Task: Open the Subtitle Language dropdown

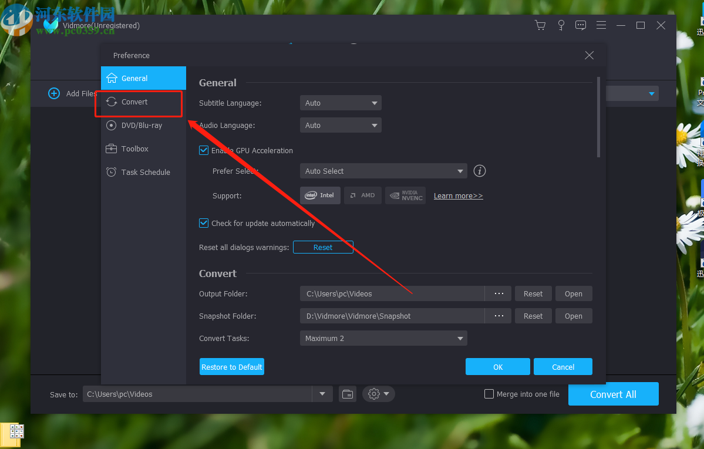Action: [x=341, y=103]
